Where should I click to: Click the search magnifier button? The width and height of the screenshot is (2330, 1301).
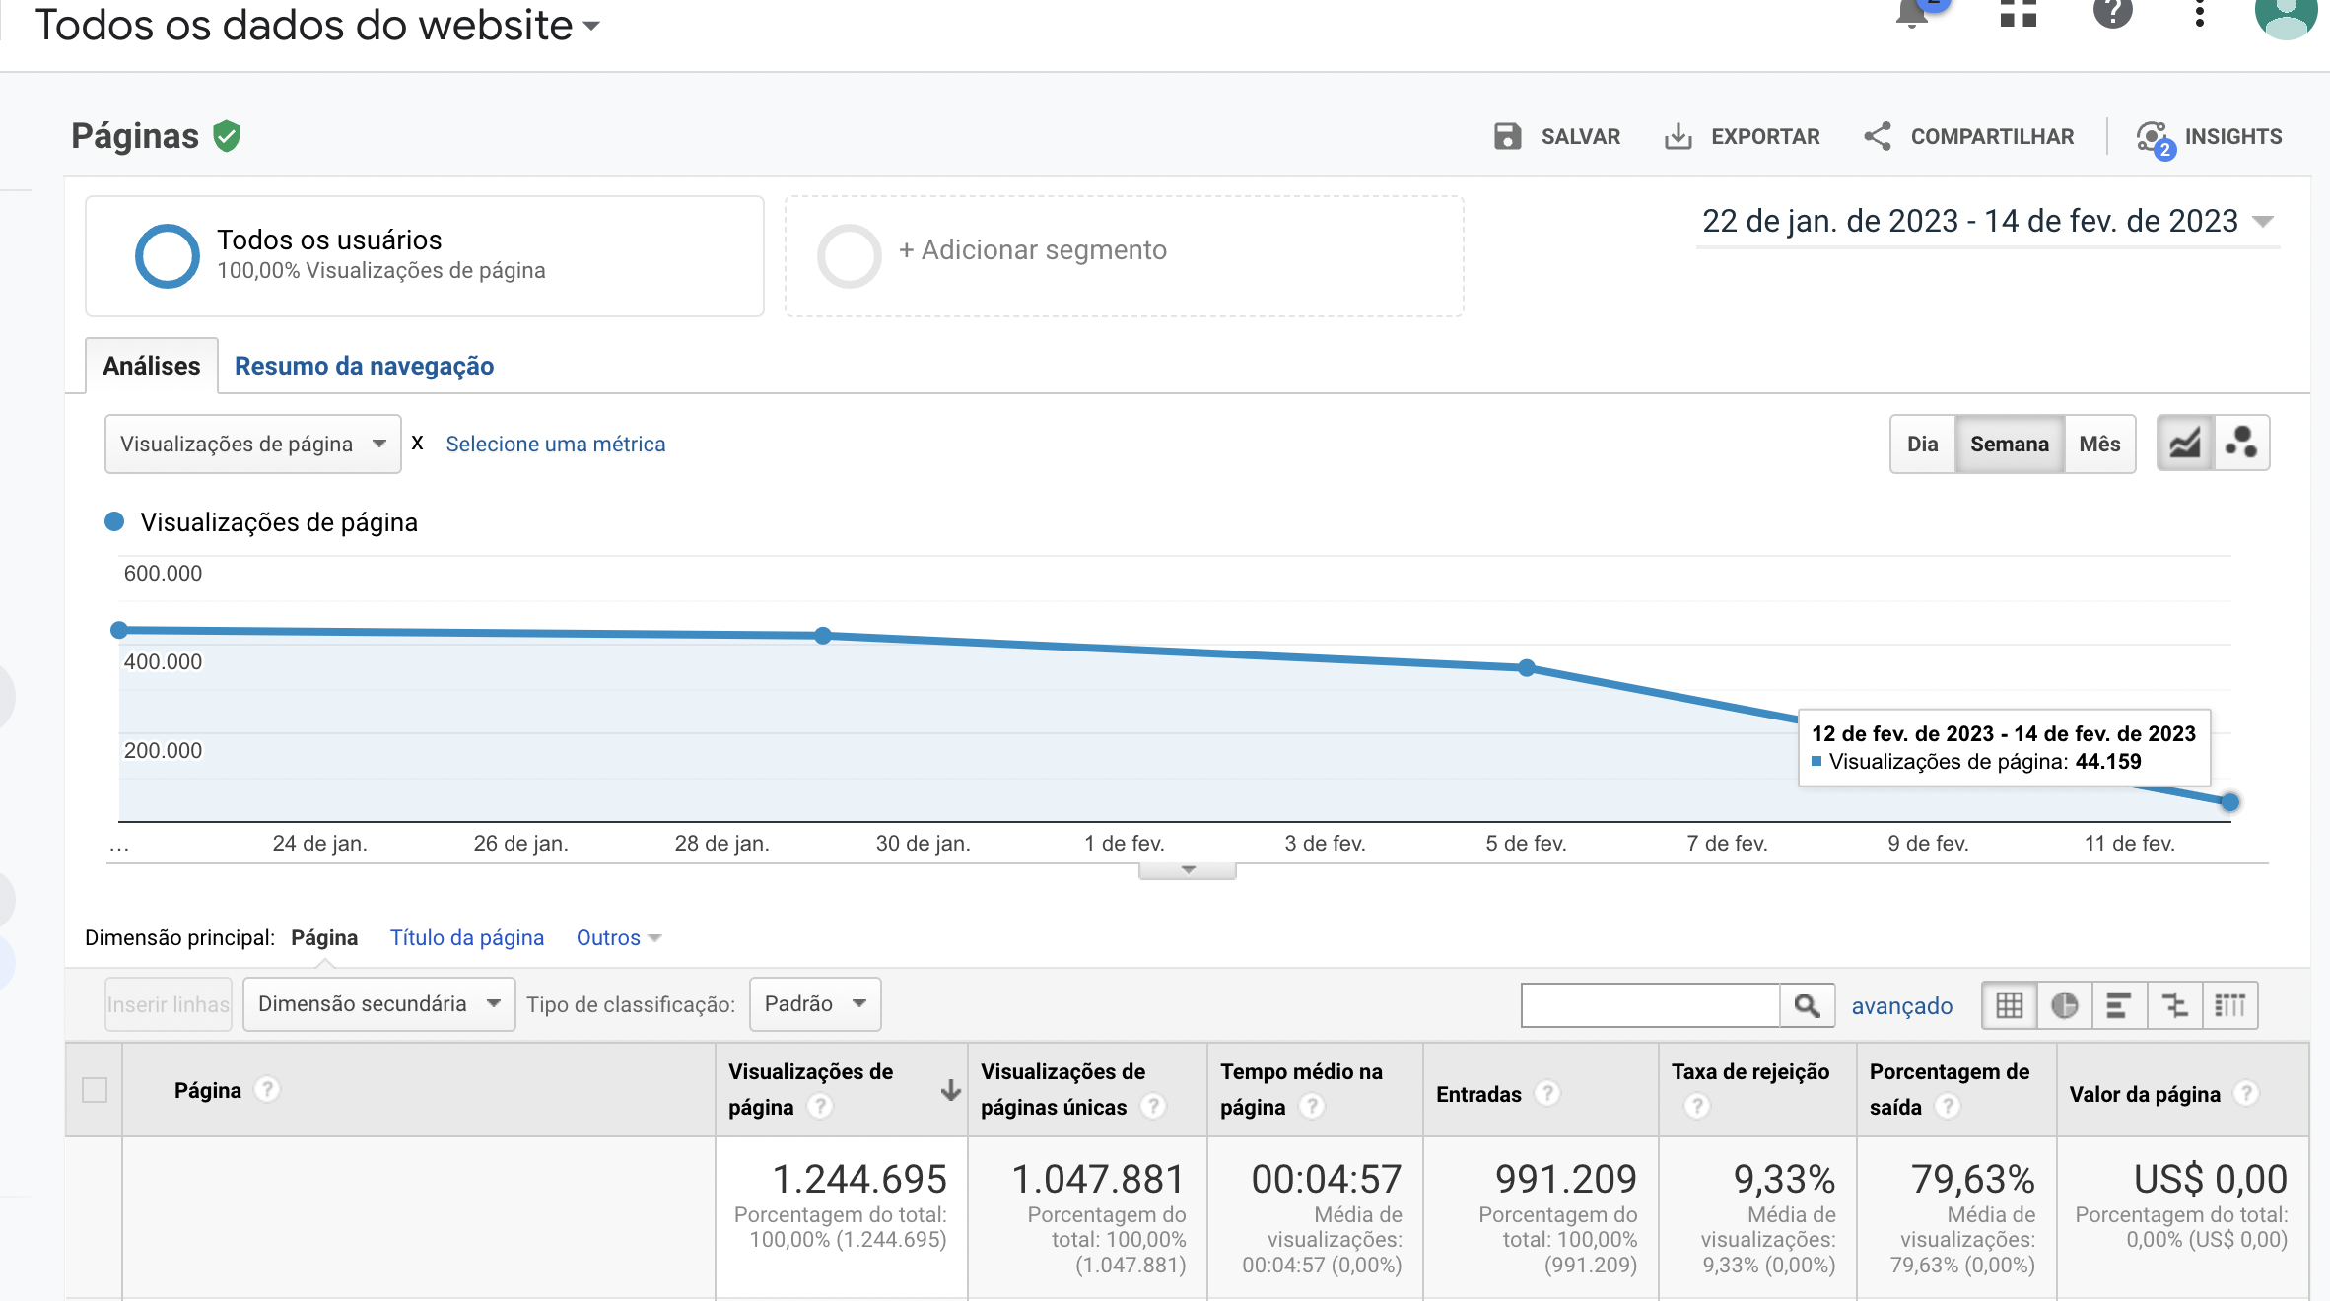click(1807, 1005)
